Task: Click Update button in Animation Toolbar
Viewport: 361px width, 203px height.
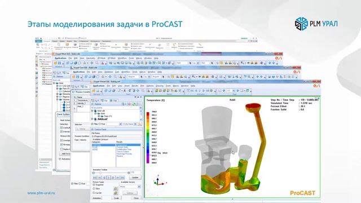Action: click(135, 178)
